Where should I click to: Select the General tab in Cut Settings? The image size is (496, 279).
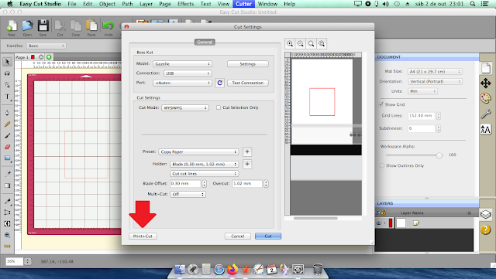205,42
